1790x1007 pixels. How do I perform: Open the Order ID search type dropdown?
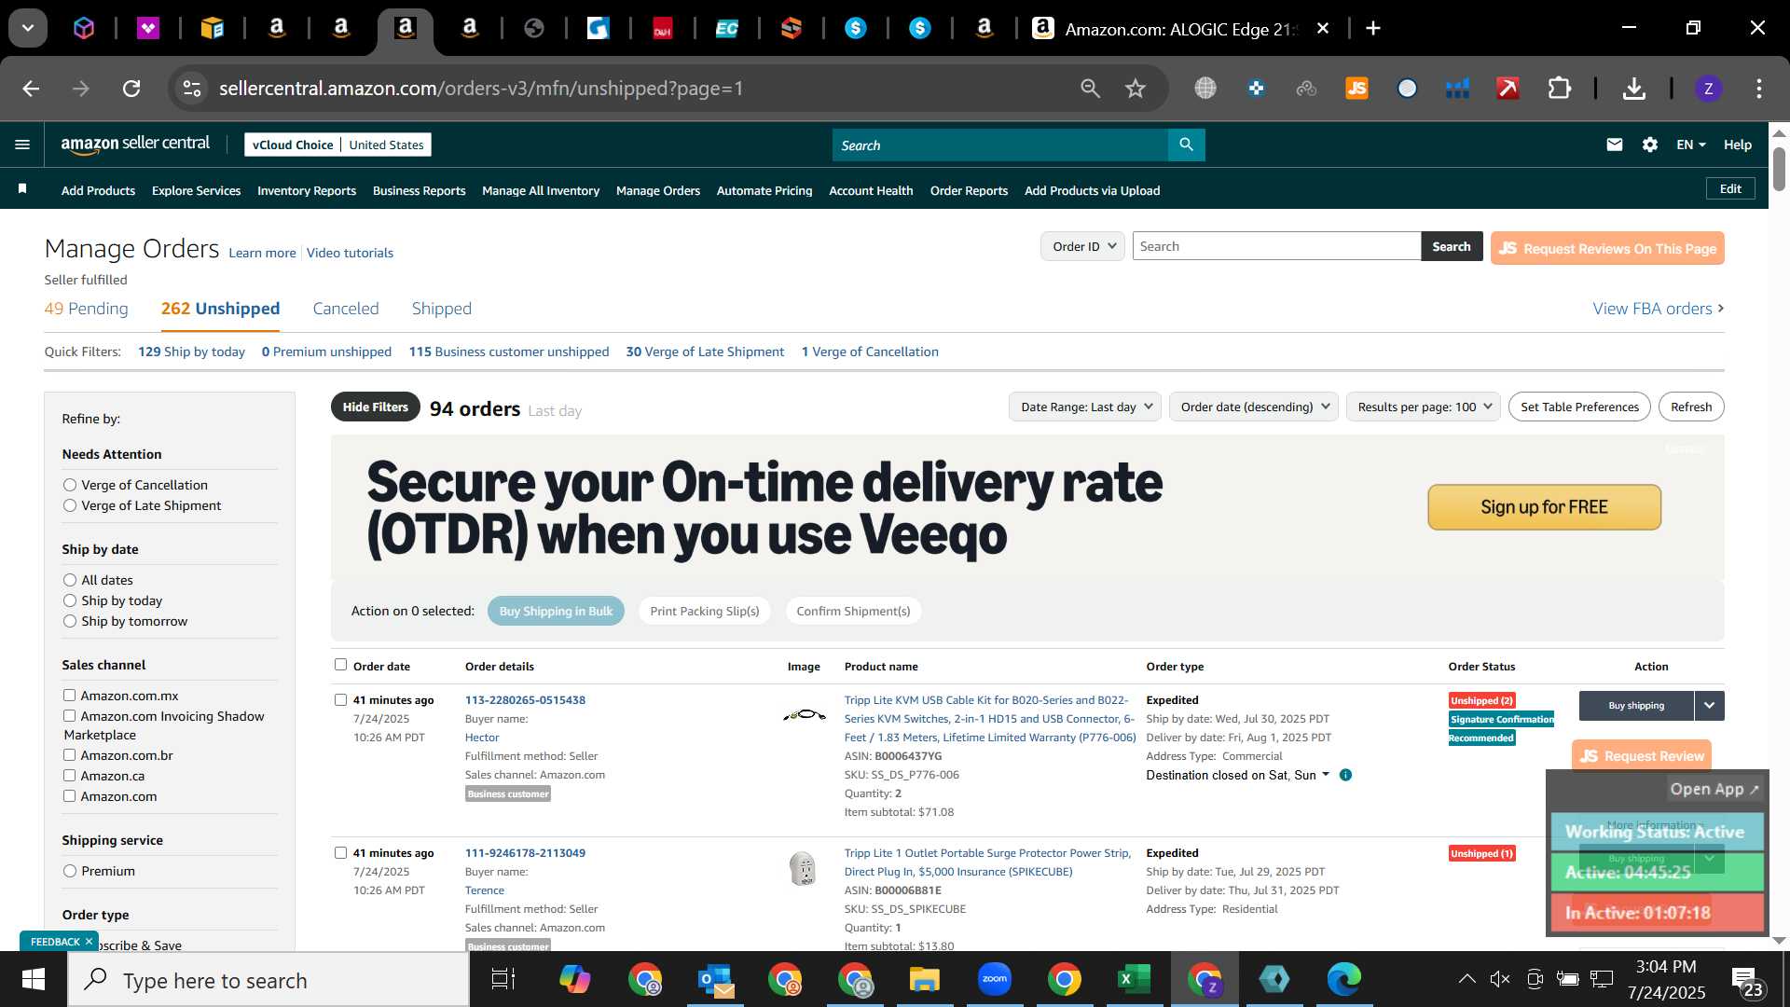click(x=1082, y=246)
